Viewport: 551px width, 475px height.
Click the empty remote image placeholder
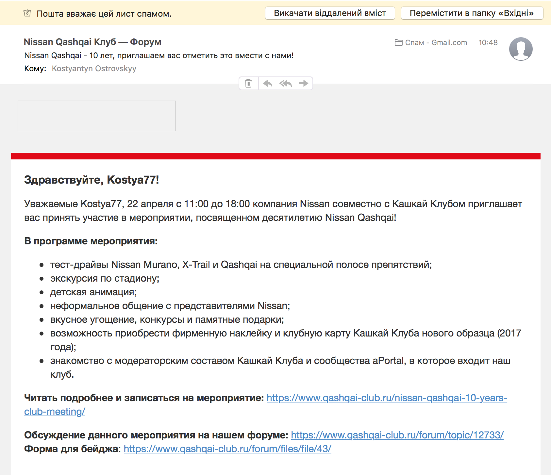[x=97, y=116]
